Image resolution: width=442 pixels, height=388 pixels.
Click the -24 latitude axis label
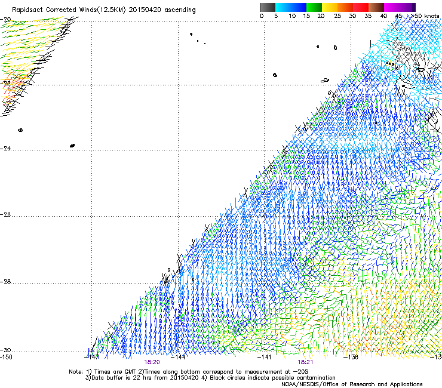pyautogui.click(x=5, y=149)
